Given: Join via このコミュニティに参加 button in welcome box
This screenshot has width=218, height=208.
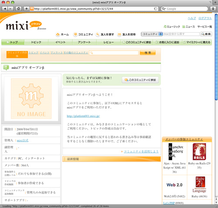Looking at the screenshot, I should pos(140,80).
